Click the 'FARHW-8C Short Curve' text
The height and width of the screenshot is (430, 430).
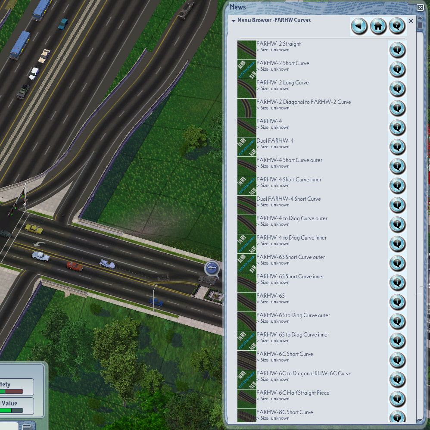(285, 412)
